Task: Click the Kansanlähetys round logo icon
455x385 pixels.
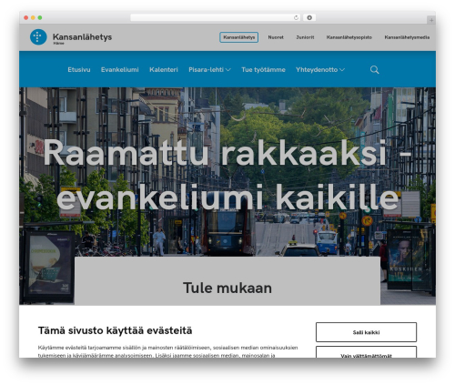Action: pyautogui.click(x=38, y=37)
